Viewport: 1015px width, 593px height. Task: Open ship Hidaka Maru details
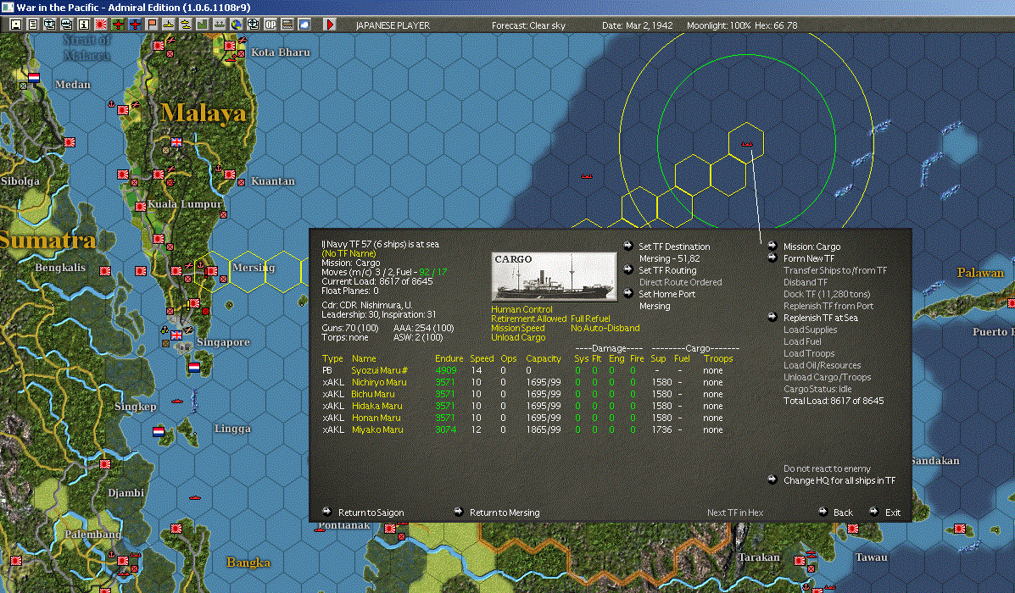pos(376,406)
